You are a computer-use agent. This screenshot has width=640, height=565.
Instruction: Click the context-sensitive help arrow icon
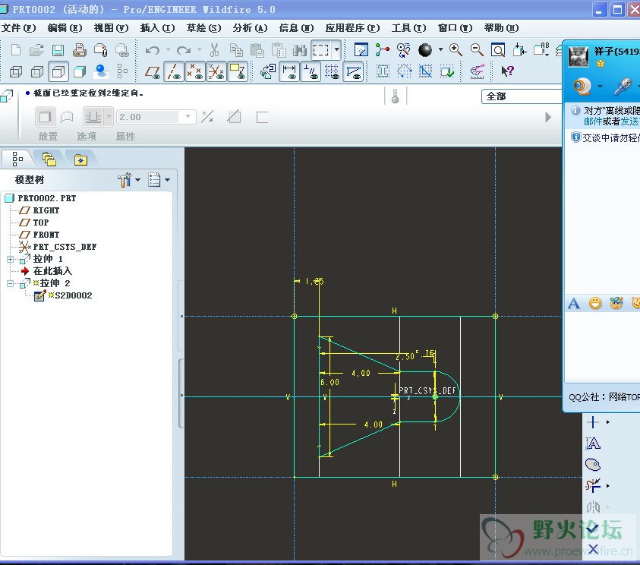507,71
